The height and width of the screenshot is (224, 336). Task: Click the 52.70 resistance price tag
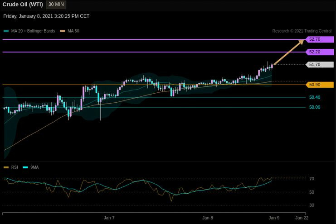tap(320, 39)
